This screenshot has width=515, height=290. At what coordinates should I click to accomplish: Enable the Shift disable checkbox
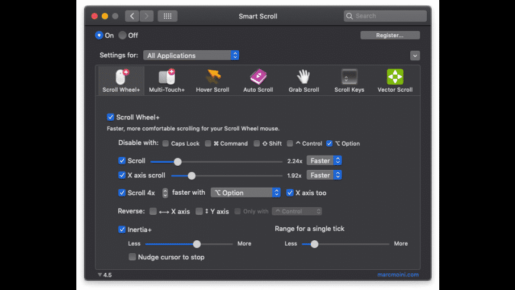point(256,143)
